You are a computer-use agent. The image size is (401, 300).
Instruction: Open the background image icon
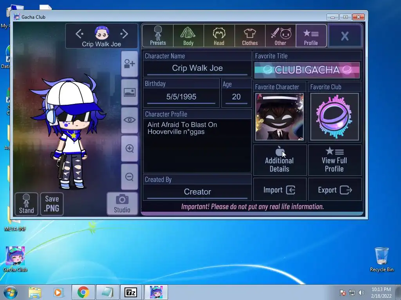pos(129,92)
